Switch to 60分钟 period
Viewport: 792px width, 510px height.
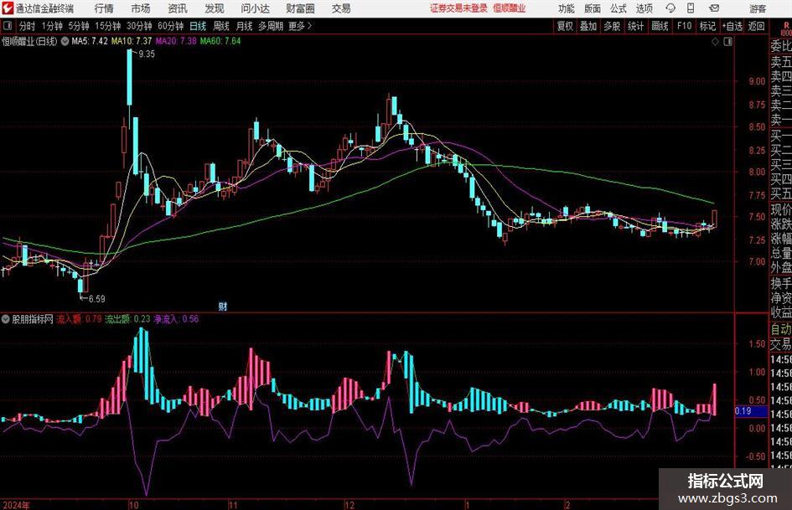click(x=170, y=26)
